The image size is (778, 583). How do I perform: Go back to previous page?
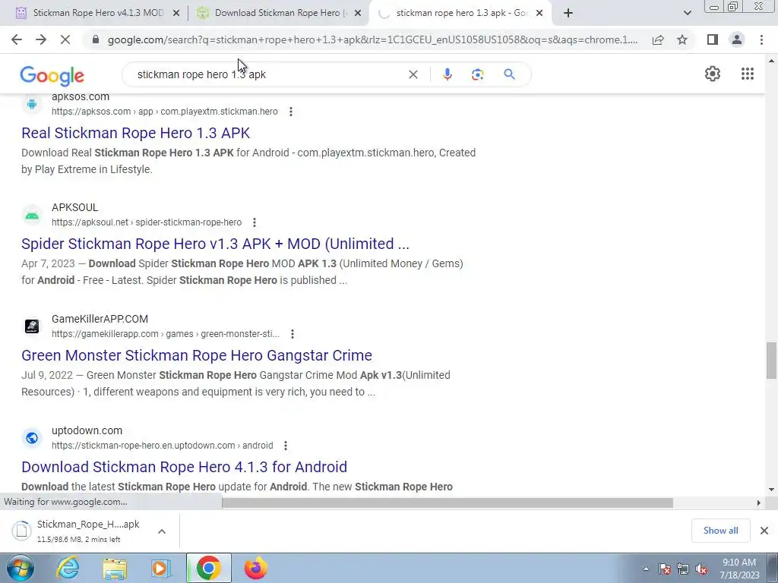[x=17, y=39]
